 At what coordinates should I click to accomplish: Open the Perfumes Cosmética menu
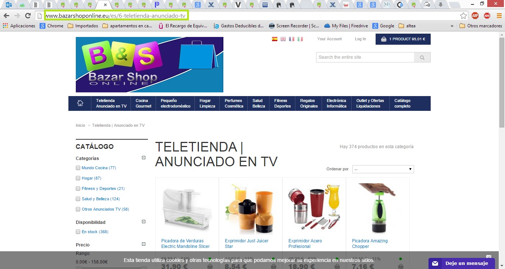[234, 103]
